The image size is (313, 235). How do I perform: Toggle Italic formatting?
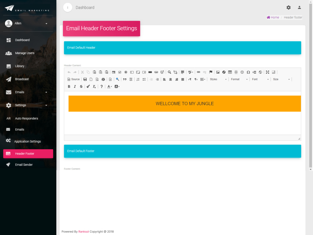[75, 86]
